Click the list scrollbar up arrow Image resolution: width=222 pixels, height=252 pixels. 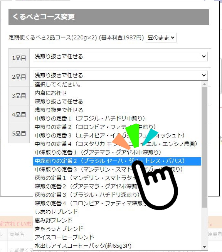[204, 84]
